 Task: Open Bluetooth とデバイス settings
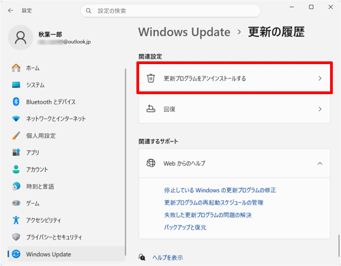tap(66, 102)
